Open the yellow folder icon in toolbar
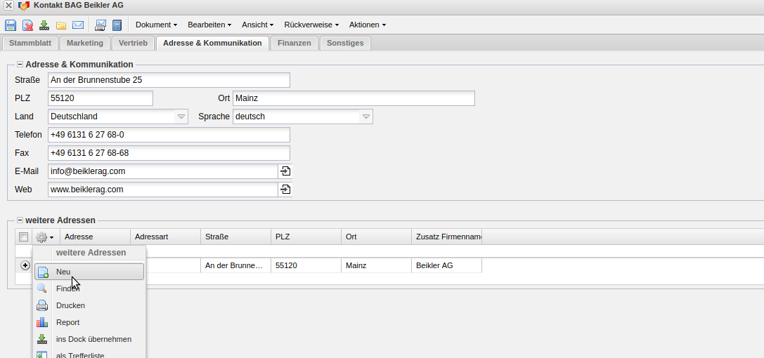The width and height of the screenshot is (764, 358). [61, 25]
